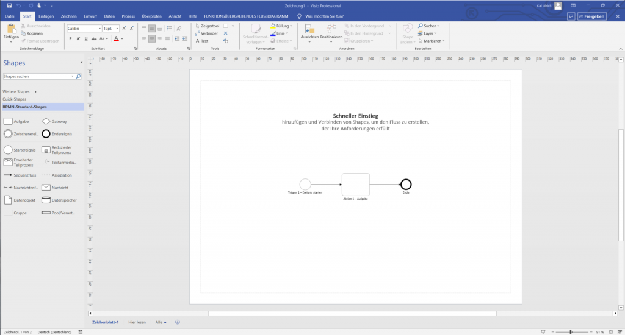Toggle bold formatting
The height and width of the screenshot is (335, 625).
70,38
